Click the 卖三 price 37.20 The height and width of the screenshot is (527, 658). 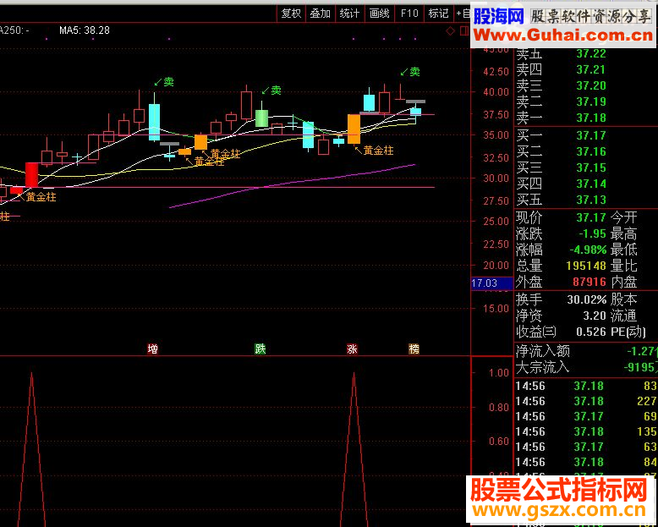[591, 85]
